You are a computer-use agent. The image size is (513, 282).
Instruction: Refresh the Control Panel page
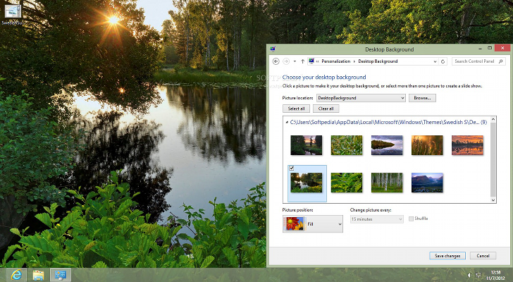(x=443, y=61)
